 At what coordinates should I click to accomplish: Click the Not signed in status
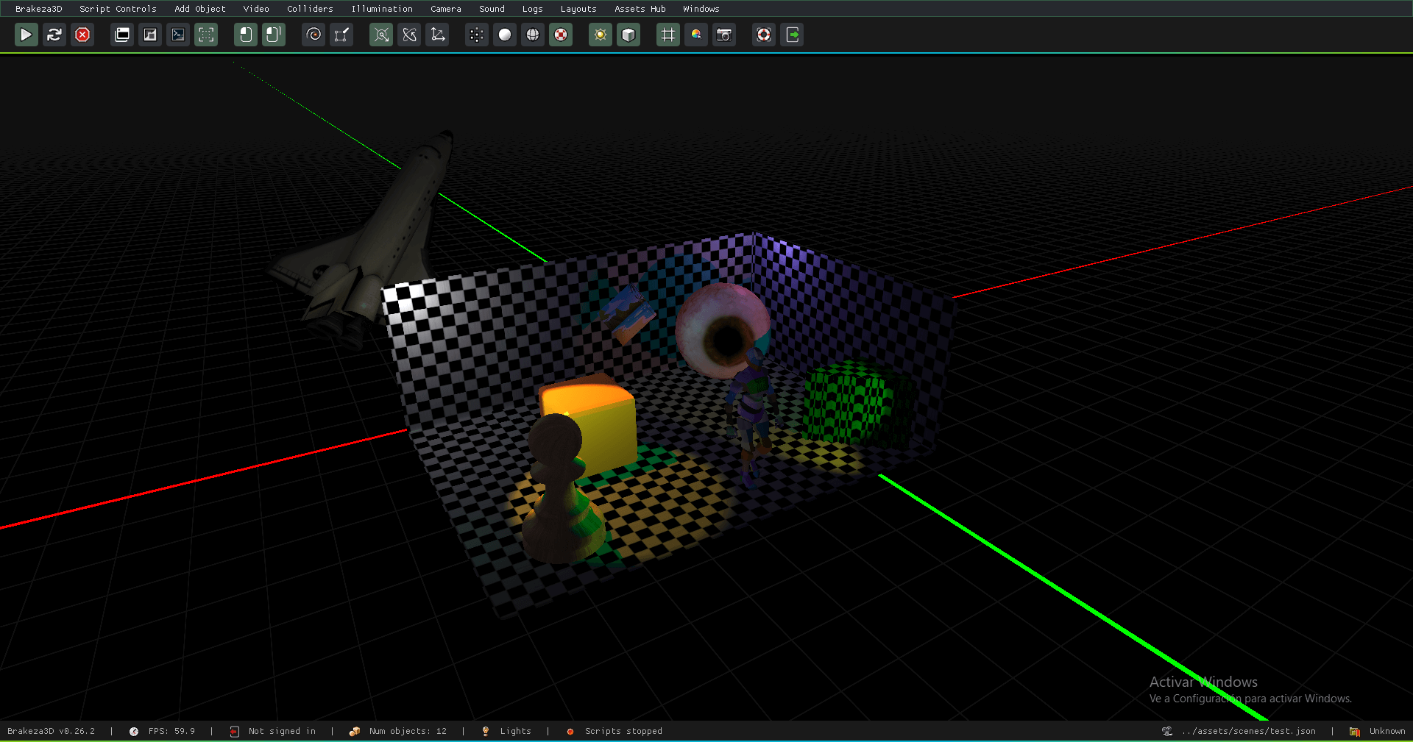coord(281,731)
